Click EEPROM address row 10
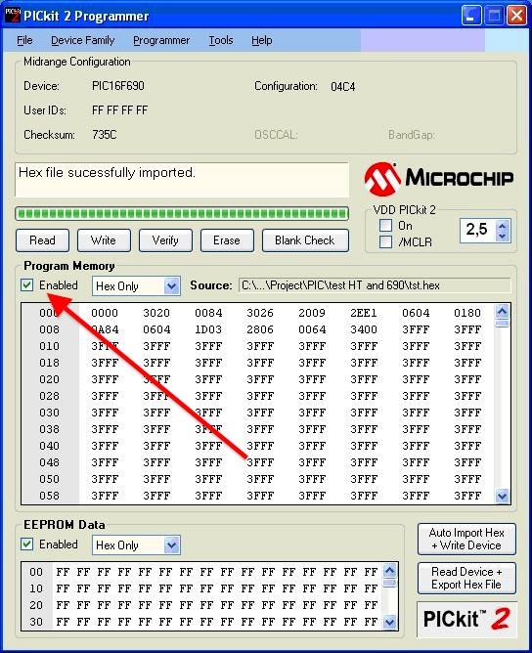The image size is (532, 653). pyautogui.click(x=36, y=588)
